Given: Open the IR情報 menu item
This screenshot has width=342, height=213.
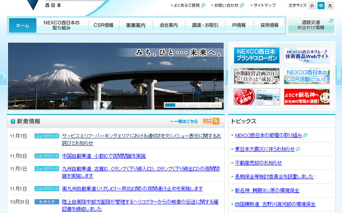Looking at the screenshot, I should pos(239,25).
